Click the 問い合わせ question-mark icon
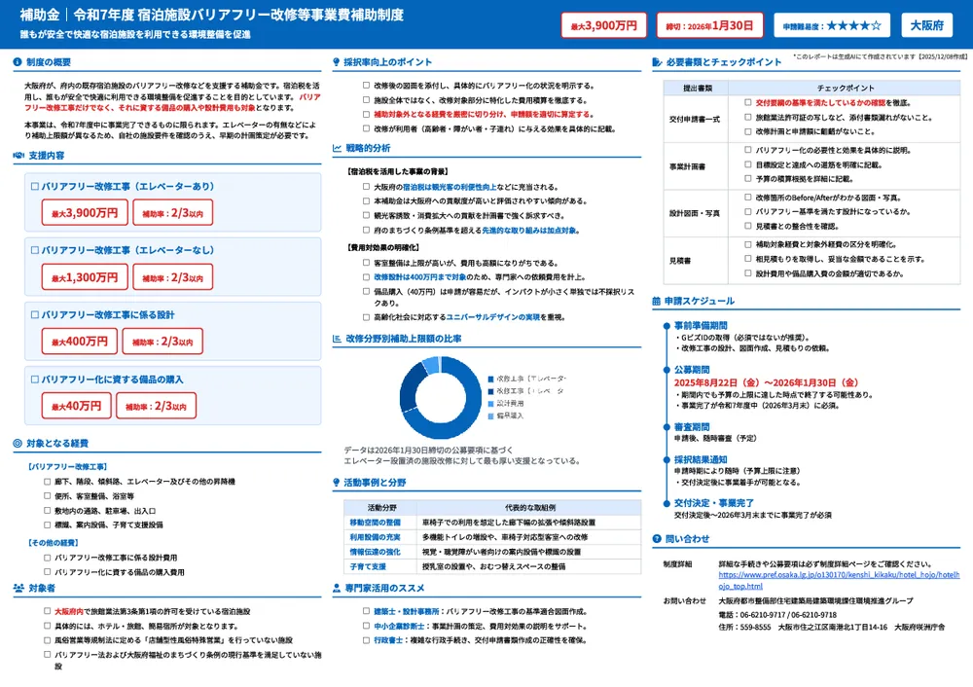 tap(659, 537)
